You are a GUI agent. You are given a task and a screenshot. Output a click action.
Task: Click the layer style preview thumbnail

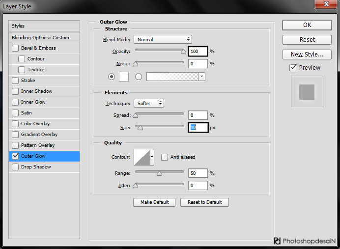tap(307, 92)
